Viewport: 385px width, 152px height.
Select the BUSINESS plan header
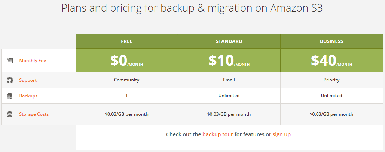point(331,41)
